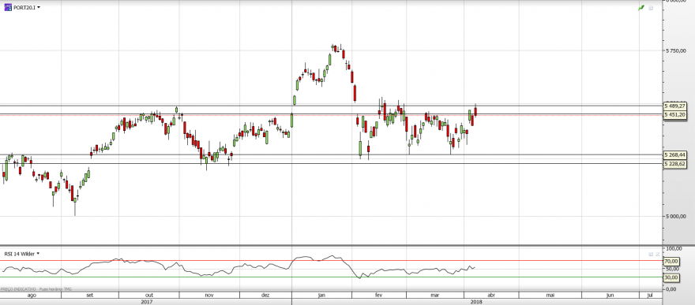Screen dimensions: 695x305
Task: Click the 5 000,00 price axis value
Action: pyautogui.click(x=676, y=216)
